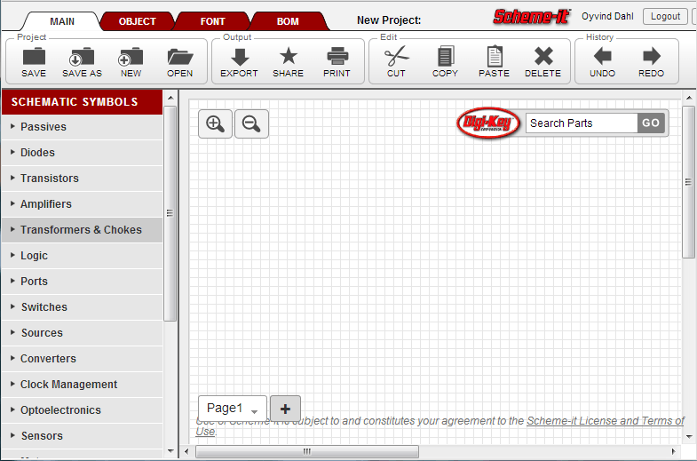Expand the Transistors category
The image size is (697, 461).
[49, 179]
